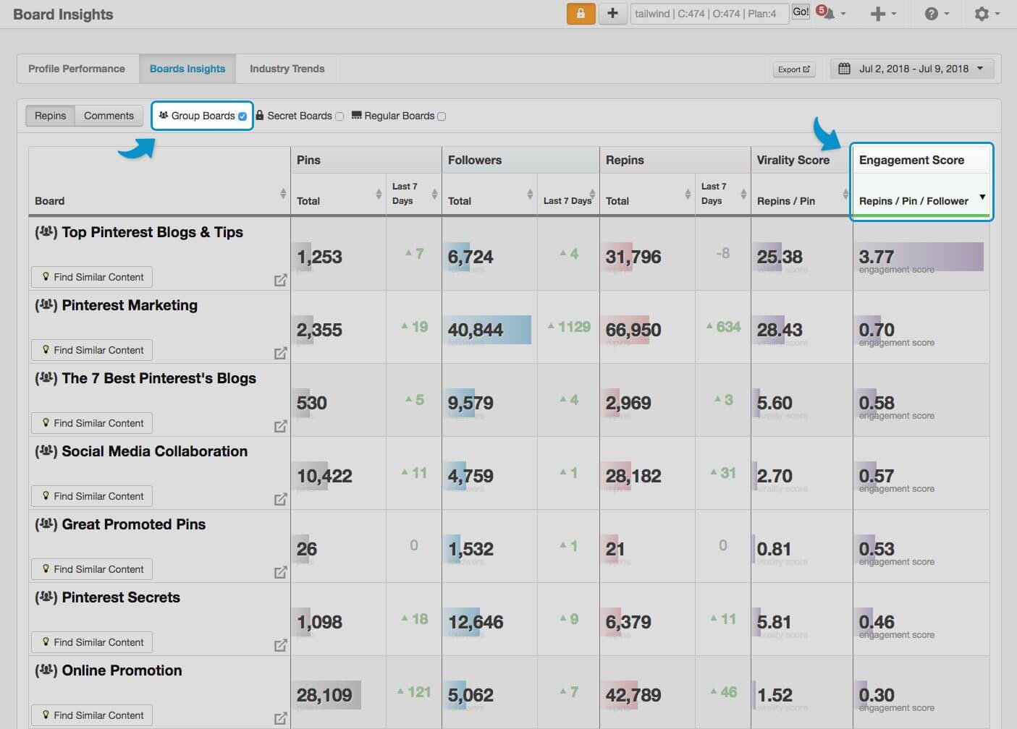The width and height of the screenshot is (1017, 729).
Task: Click the Export button
Action: (x=794, y=69)
